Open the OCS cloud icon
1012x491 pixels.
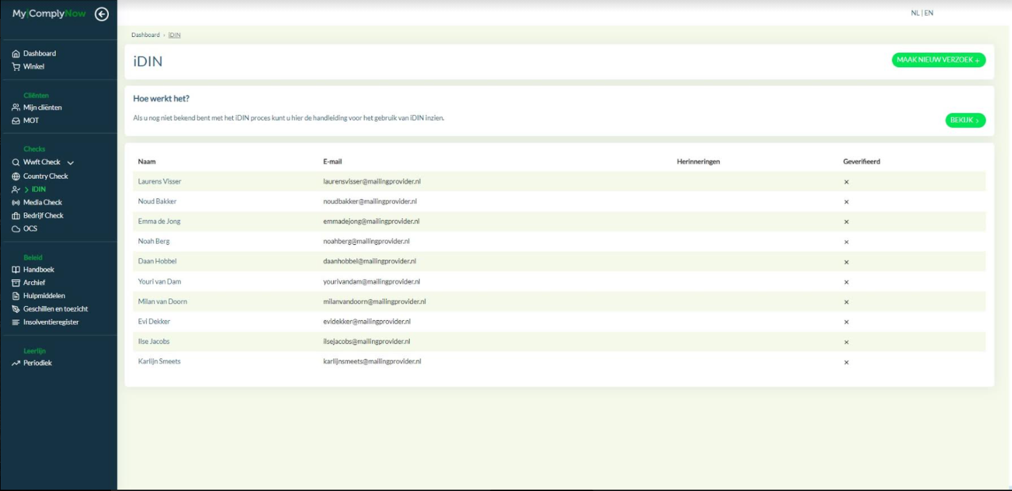click(16, 229)
